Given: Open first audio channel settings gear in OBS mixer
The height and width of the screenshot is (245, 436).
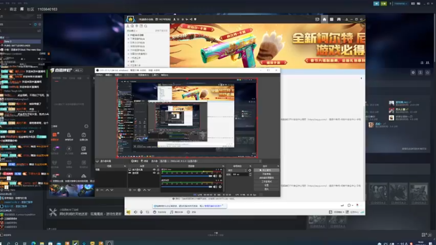Looking at the screenshot, I should [x=220, y=176].
